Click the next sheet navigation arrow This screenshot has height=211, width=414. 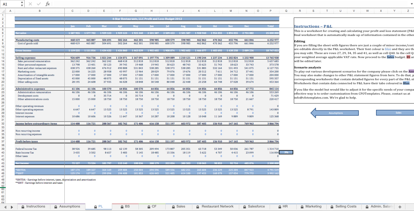12,207
